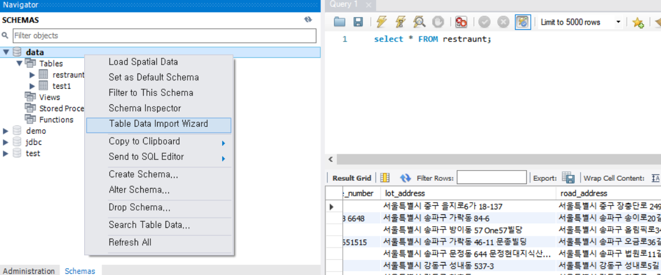
Task: Expand the restraunt table arrow
Action: click(33, 75)
